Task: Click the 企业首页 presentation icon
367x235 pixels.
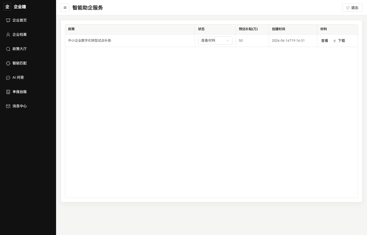Action: (x=8, y=20)
